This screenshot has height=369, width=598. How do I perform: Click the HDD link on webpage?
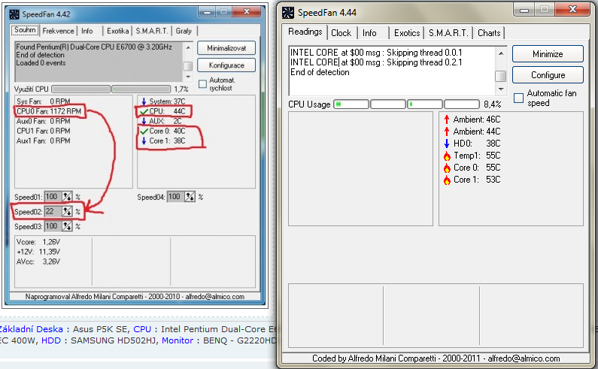(51, 340)
